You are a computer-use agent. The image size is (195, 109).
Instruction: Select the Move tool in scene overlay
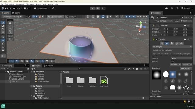[10, 26]
